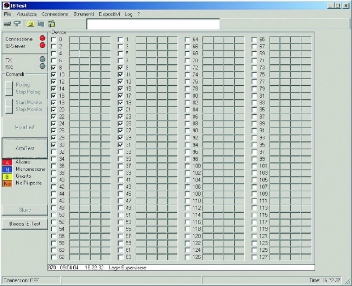Click the disconnect toolbar icon
The image size is (352, 286).
point(16,24)
